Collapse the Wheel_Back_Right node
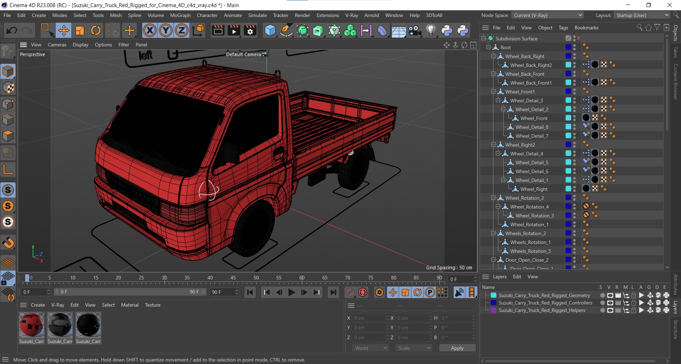The height and width of the screenshot is (364, 681). (493, 56)
